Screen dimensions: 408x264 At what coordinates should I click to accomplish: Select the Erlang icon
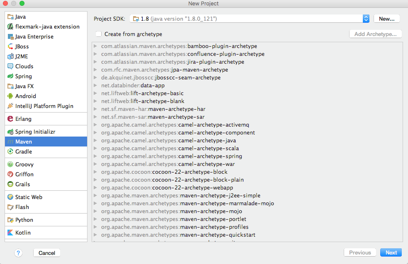[10, 119]
